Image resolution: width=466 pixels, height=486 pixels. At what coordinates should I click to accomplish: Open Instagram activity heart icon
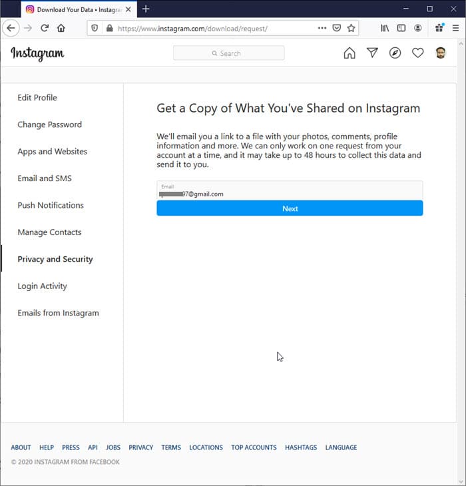417,53
